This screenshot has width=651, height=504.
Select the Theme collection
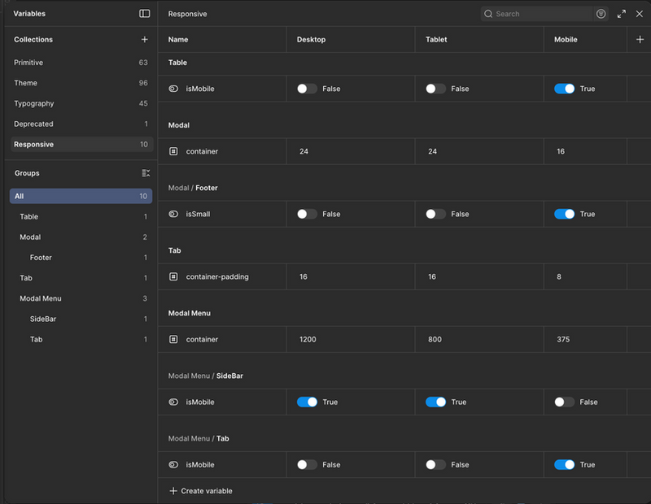(81, 83)
